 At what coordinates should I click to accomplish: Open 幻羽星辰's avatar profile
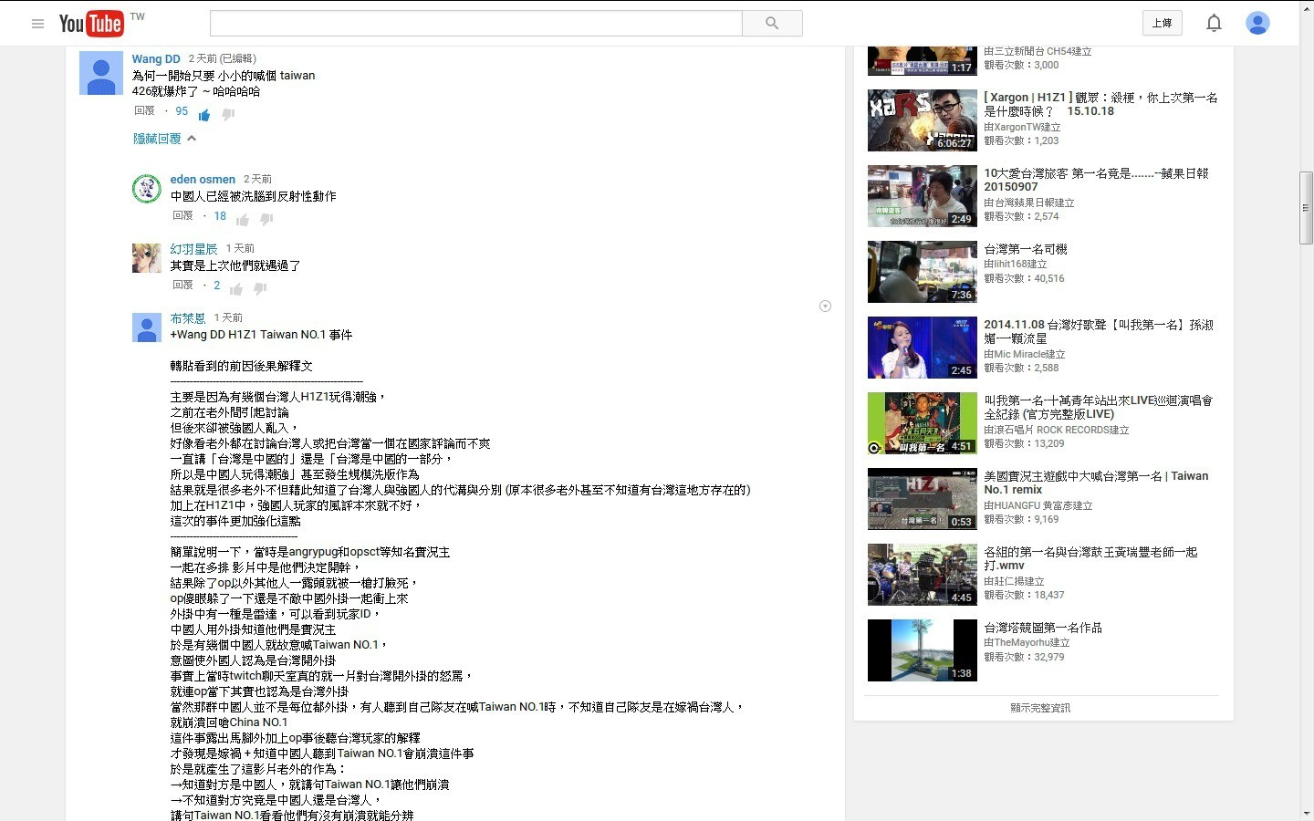click(x=147, y=258)
